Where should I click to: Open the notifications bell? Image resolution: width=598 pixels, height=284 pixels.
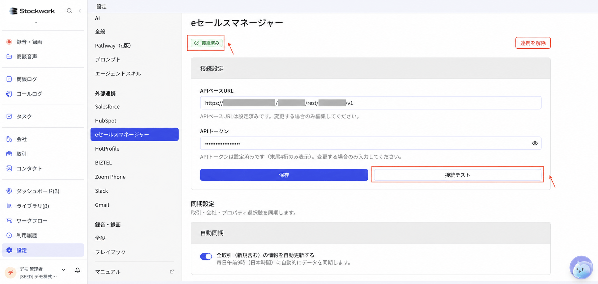pos(78,270)
